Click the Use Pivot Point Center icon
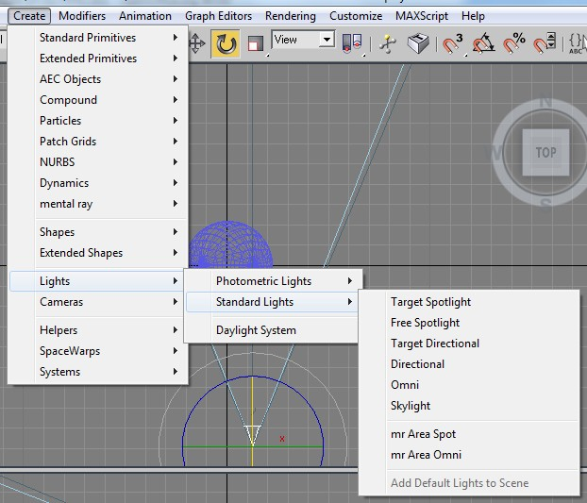This screenshot has width=587, height=503. [x=351, y=43]
